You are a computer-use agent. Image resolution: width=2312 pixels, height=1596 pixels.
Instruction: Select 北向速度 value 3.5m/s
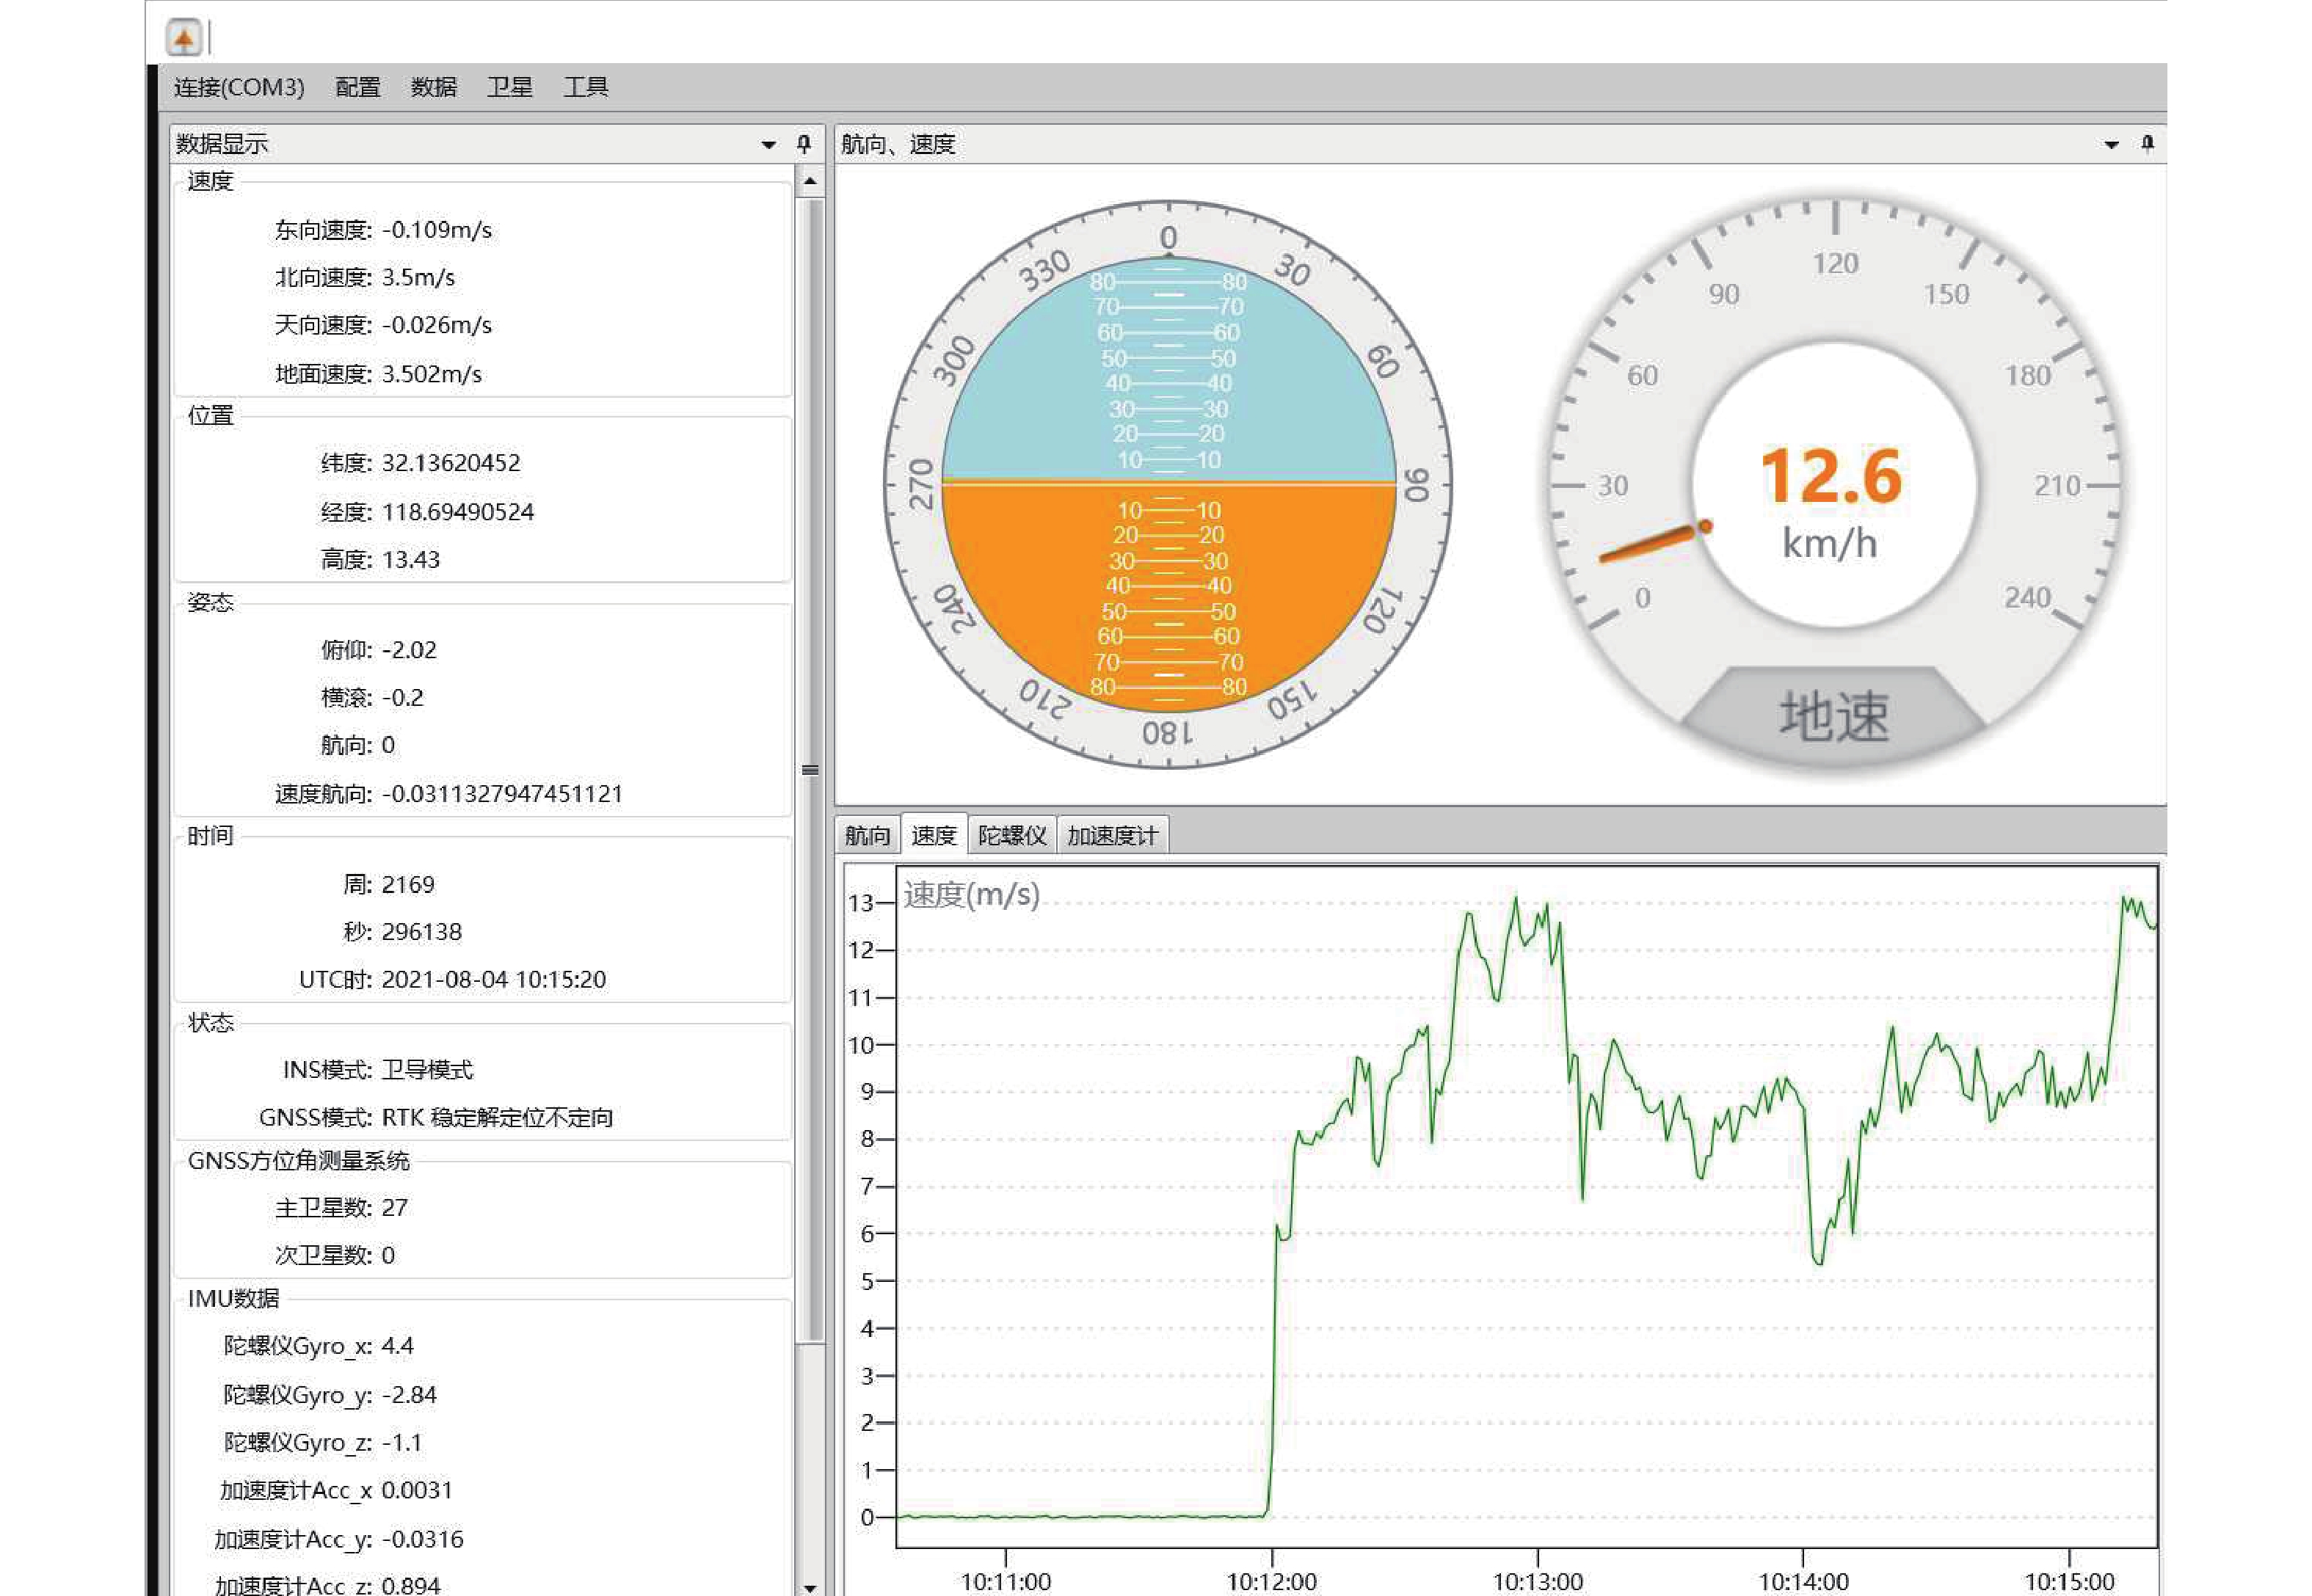[x=418, y=277]
